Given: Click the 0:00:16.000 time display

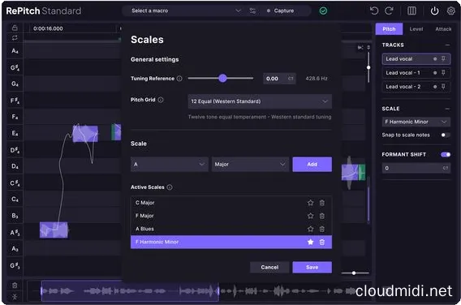Looking at the screenshot, I should pos(48,28).
